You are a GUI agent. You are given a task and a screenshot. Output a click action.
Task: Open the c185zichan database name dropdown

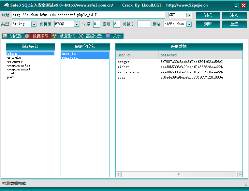pos(189,24)
